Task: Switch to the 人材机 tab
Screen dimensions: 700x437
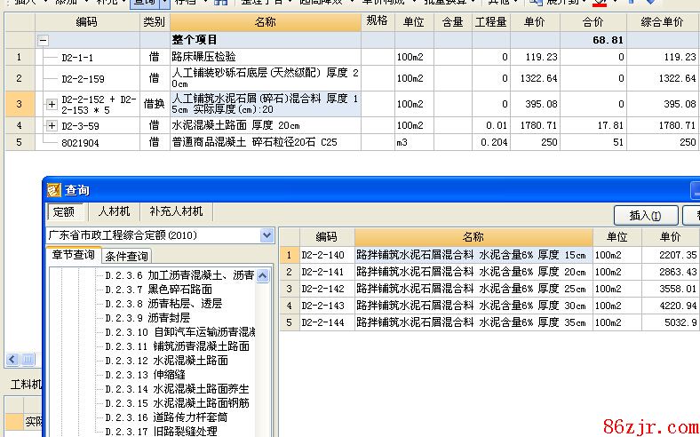Action: [114, 211]
